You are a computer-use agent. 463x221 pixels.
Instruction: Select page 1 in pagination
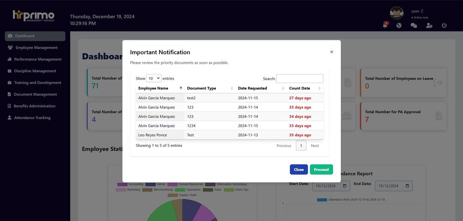coord(301,146)
